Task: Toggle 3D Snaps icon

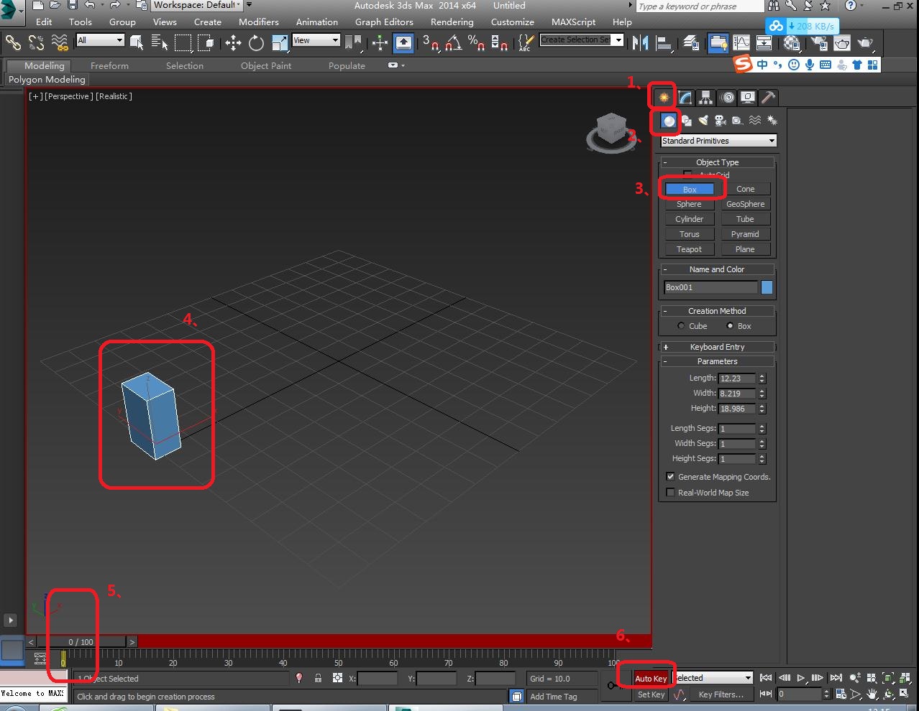Action: tap(430, 43)
